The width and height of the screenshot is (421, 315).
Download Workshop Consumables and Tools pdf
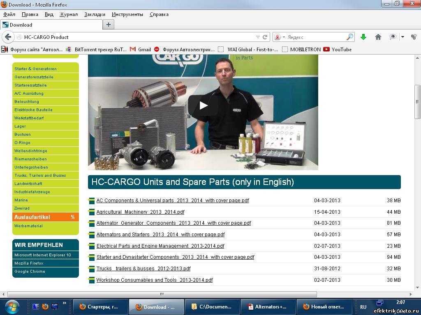[x=155, y=280]
